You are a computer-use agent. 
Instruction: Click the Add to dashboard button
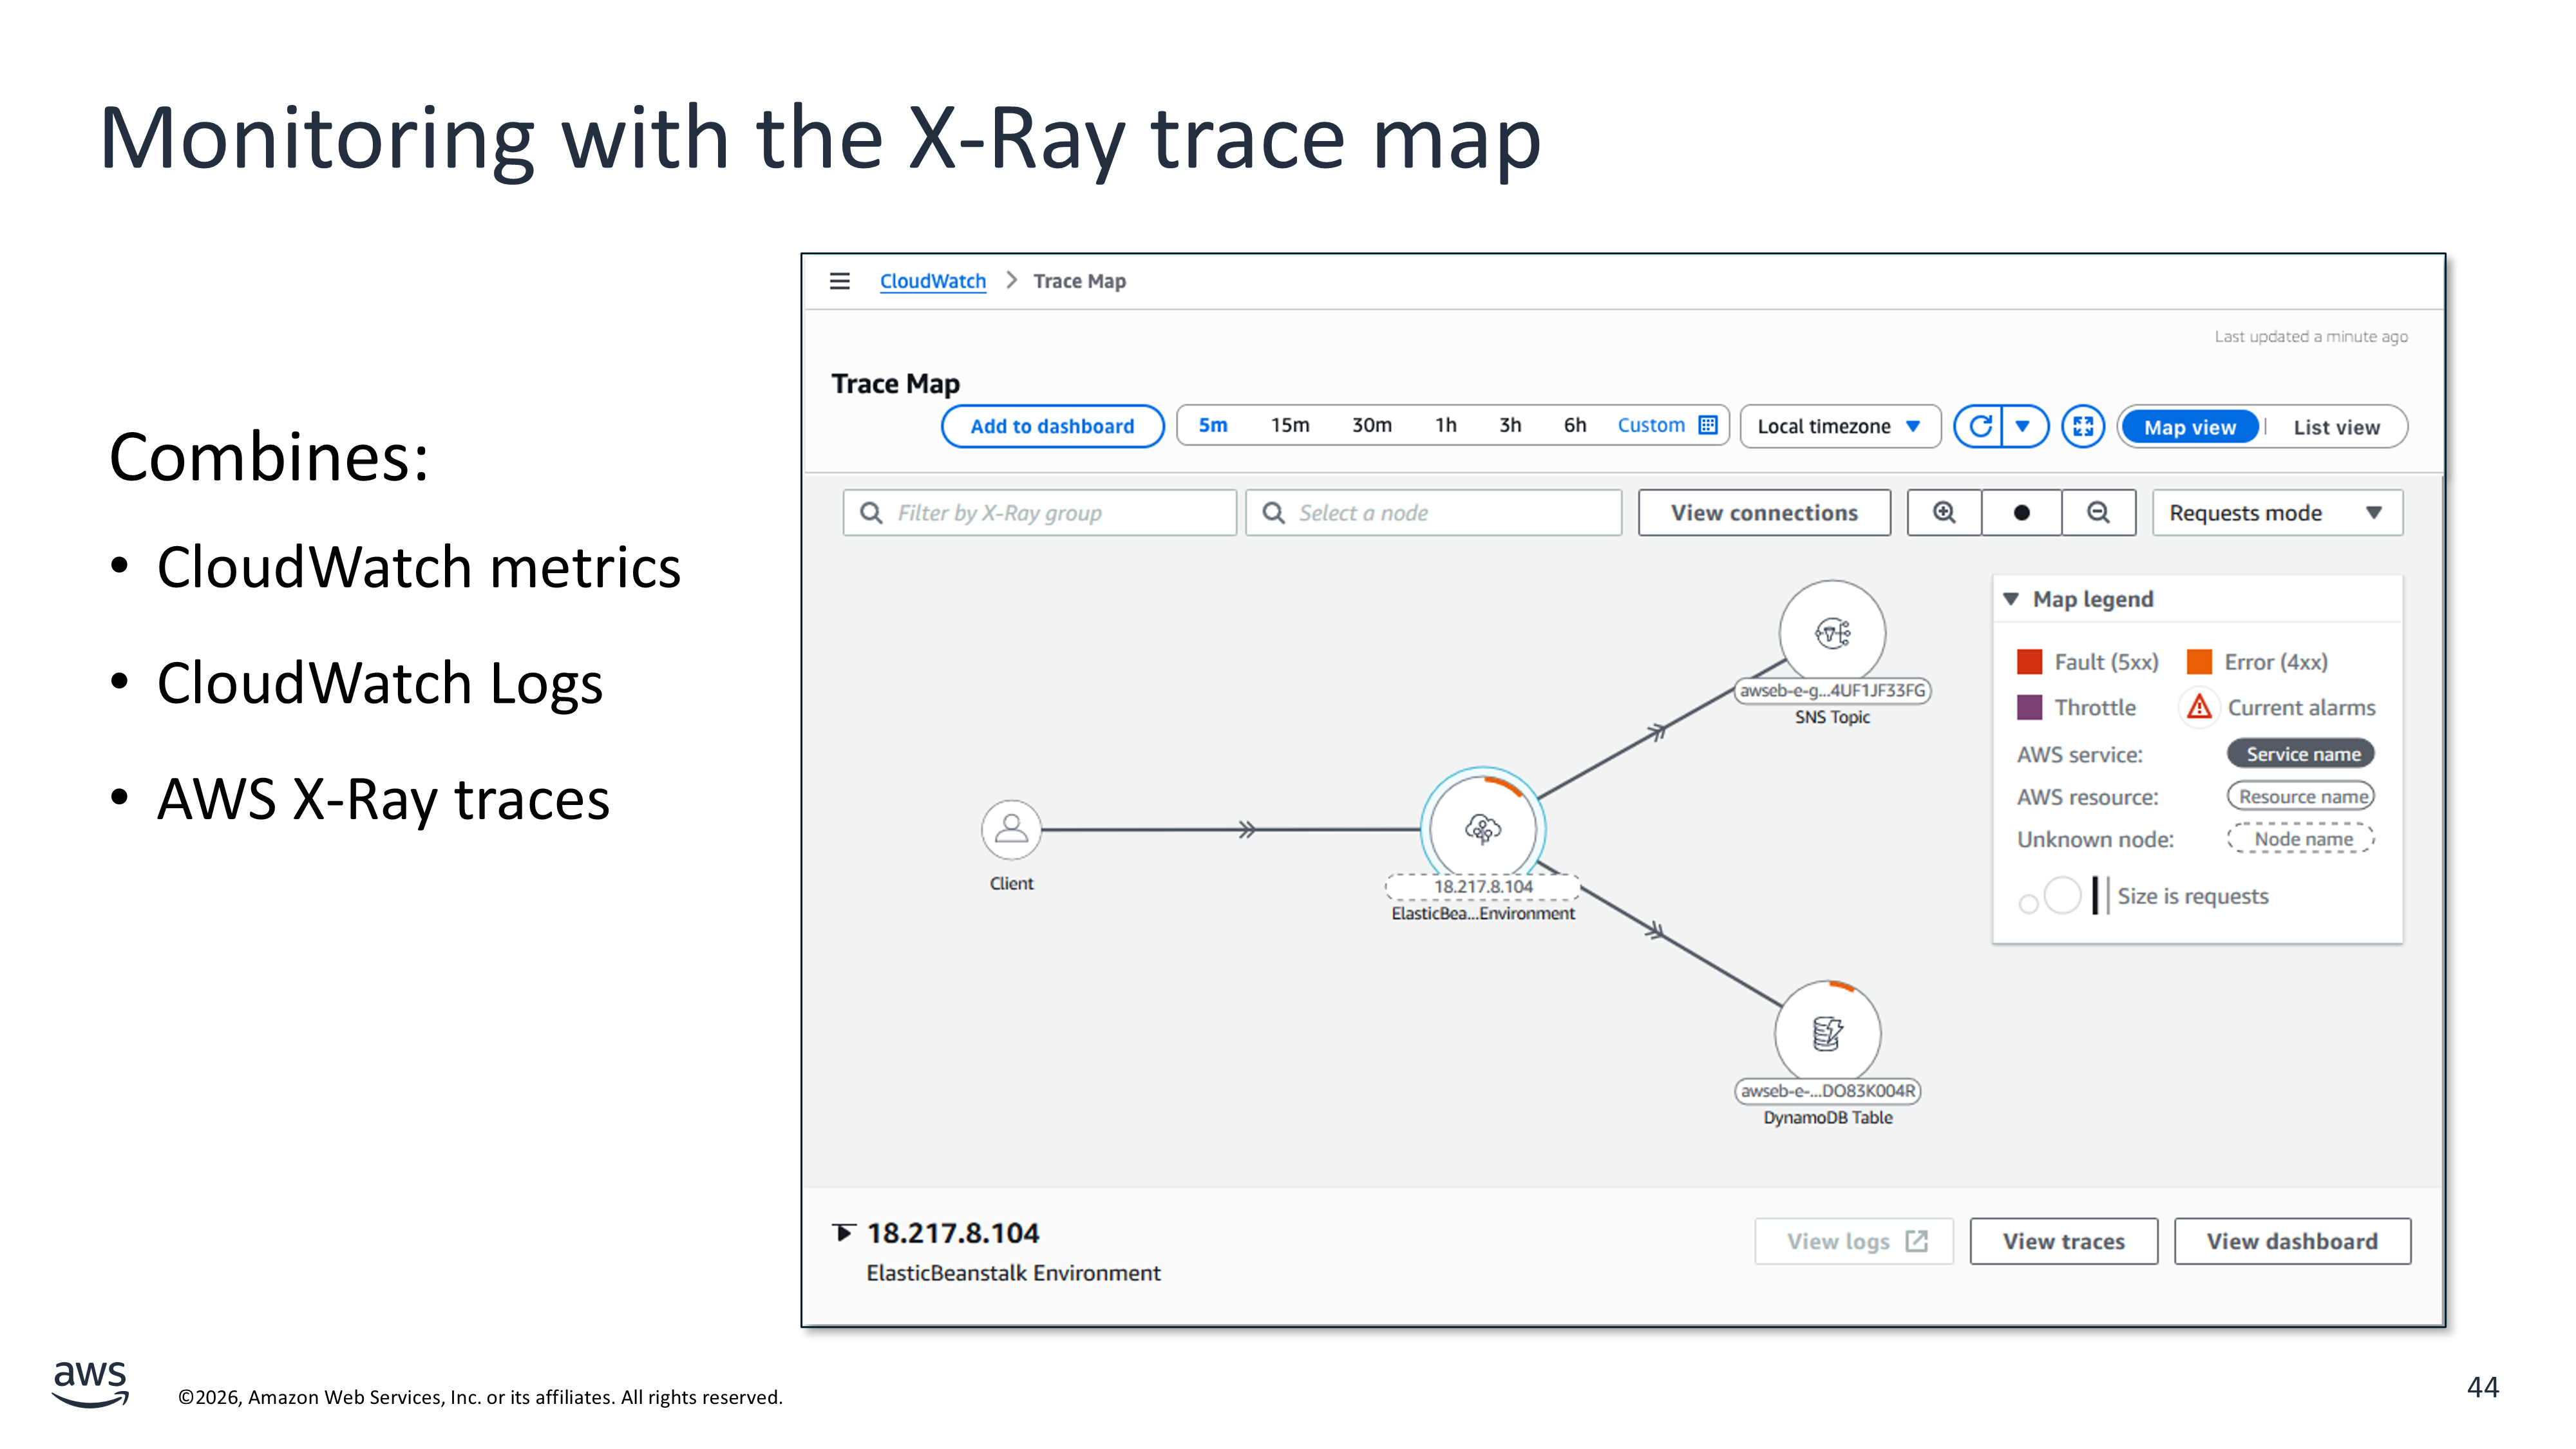[x=1052, y=427]
